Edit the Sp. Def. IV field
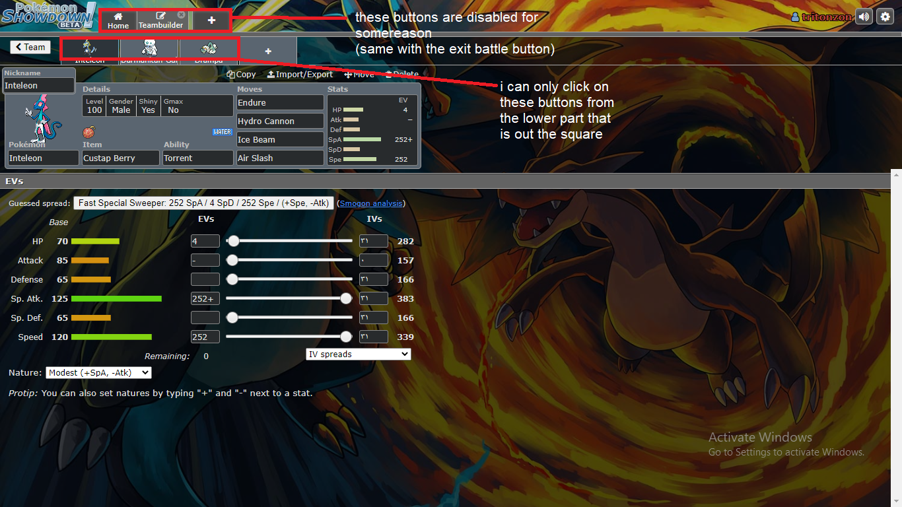 pyautogui.click(x=374, y=318)
